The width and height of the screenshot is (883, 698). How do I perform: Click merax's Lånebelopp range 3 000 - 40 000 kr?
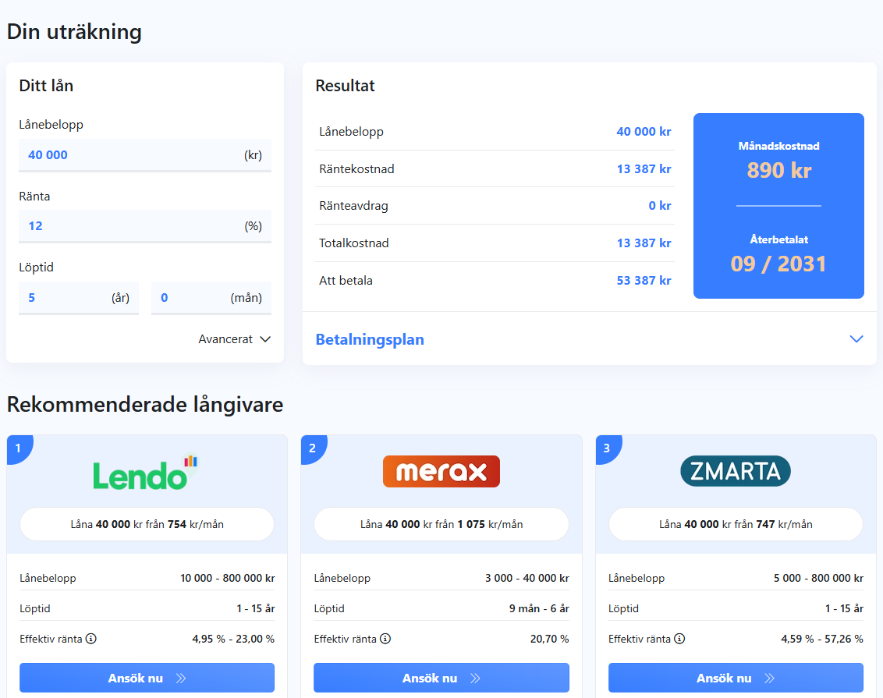point(527,578)
